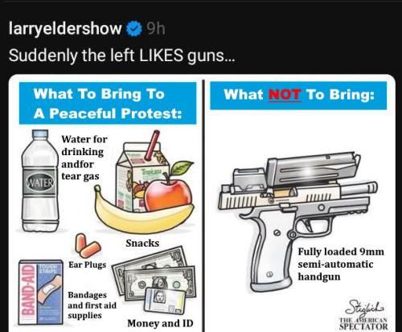Click the cartoonist signature
This screenshot has height=332, width=402.
pyautogui.click(x=365, y=307)
